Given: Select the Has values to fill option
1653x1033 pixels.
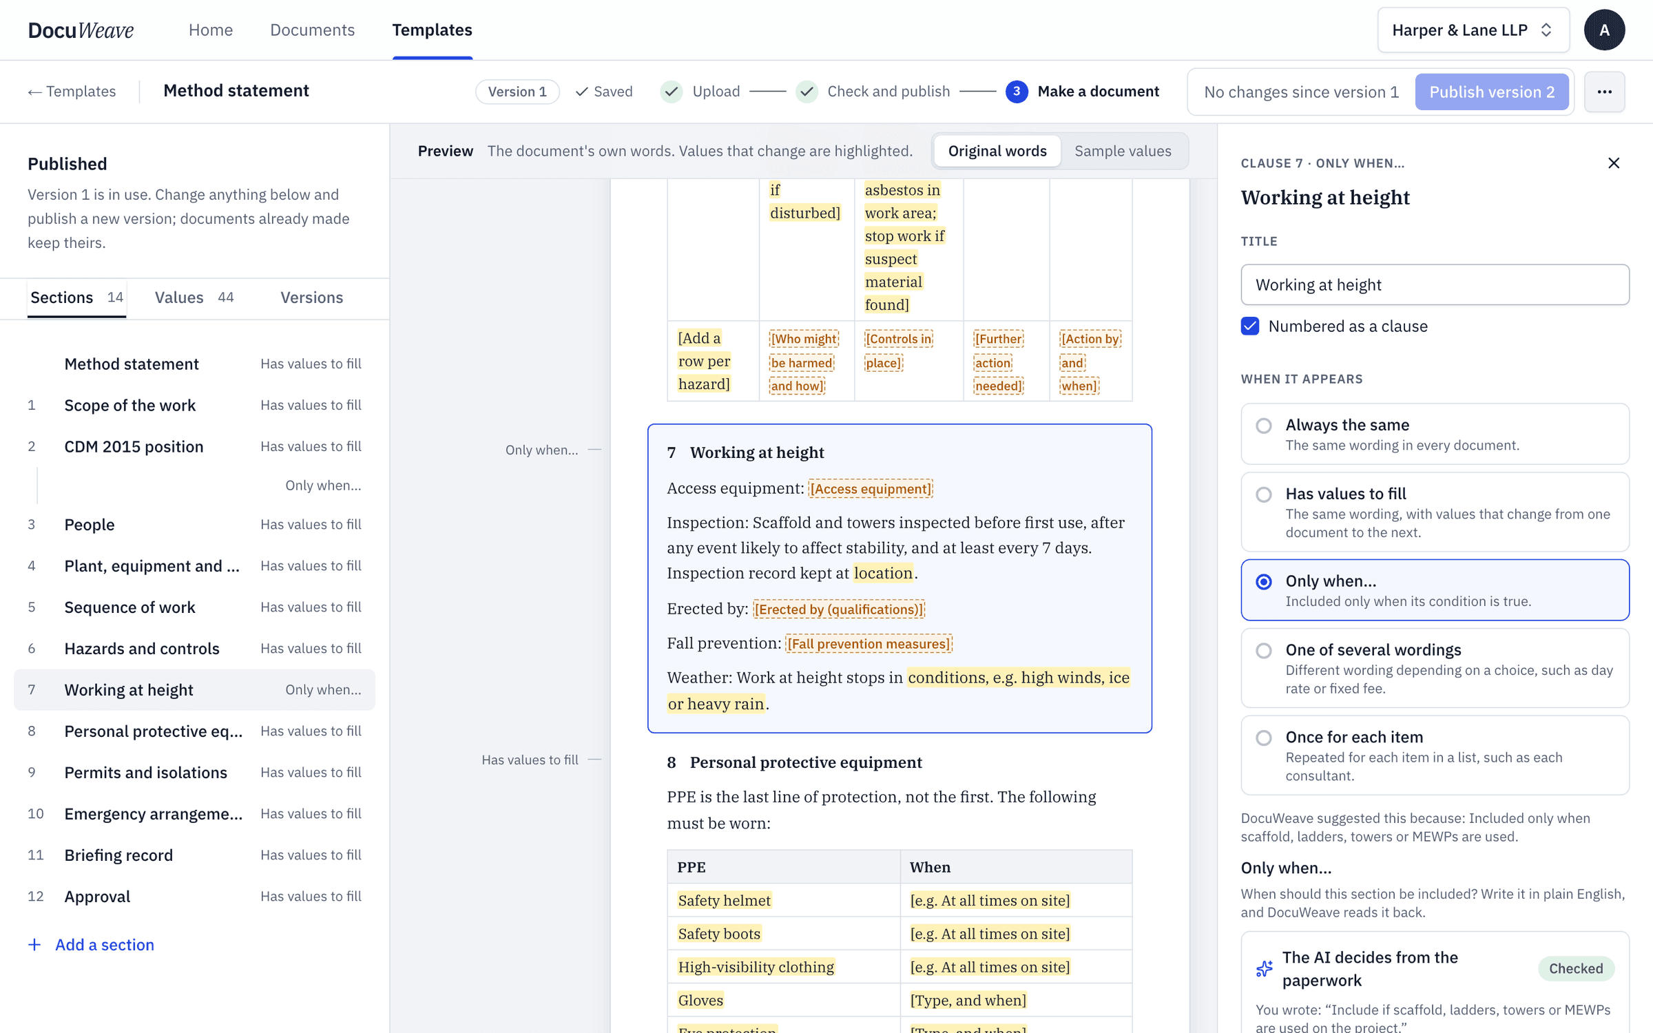Looking at the screenshot, I should 1435,512.
